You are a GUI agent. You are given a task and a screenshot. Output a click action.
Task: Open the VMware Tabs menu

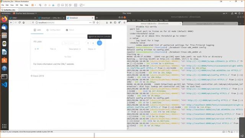[x=21, y=5]
